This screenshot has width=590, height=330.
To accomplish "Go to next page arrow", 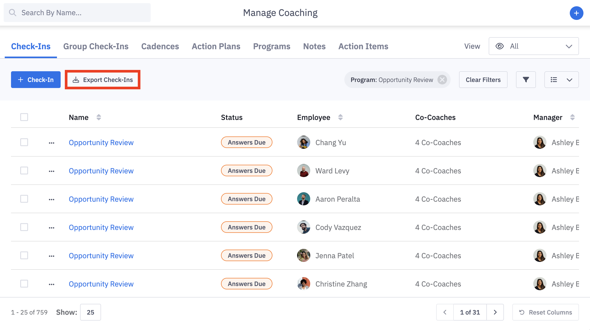I will [495, 312].
